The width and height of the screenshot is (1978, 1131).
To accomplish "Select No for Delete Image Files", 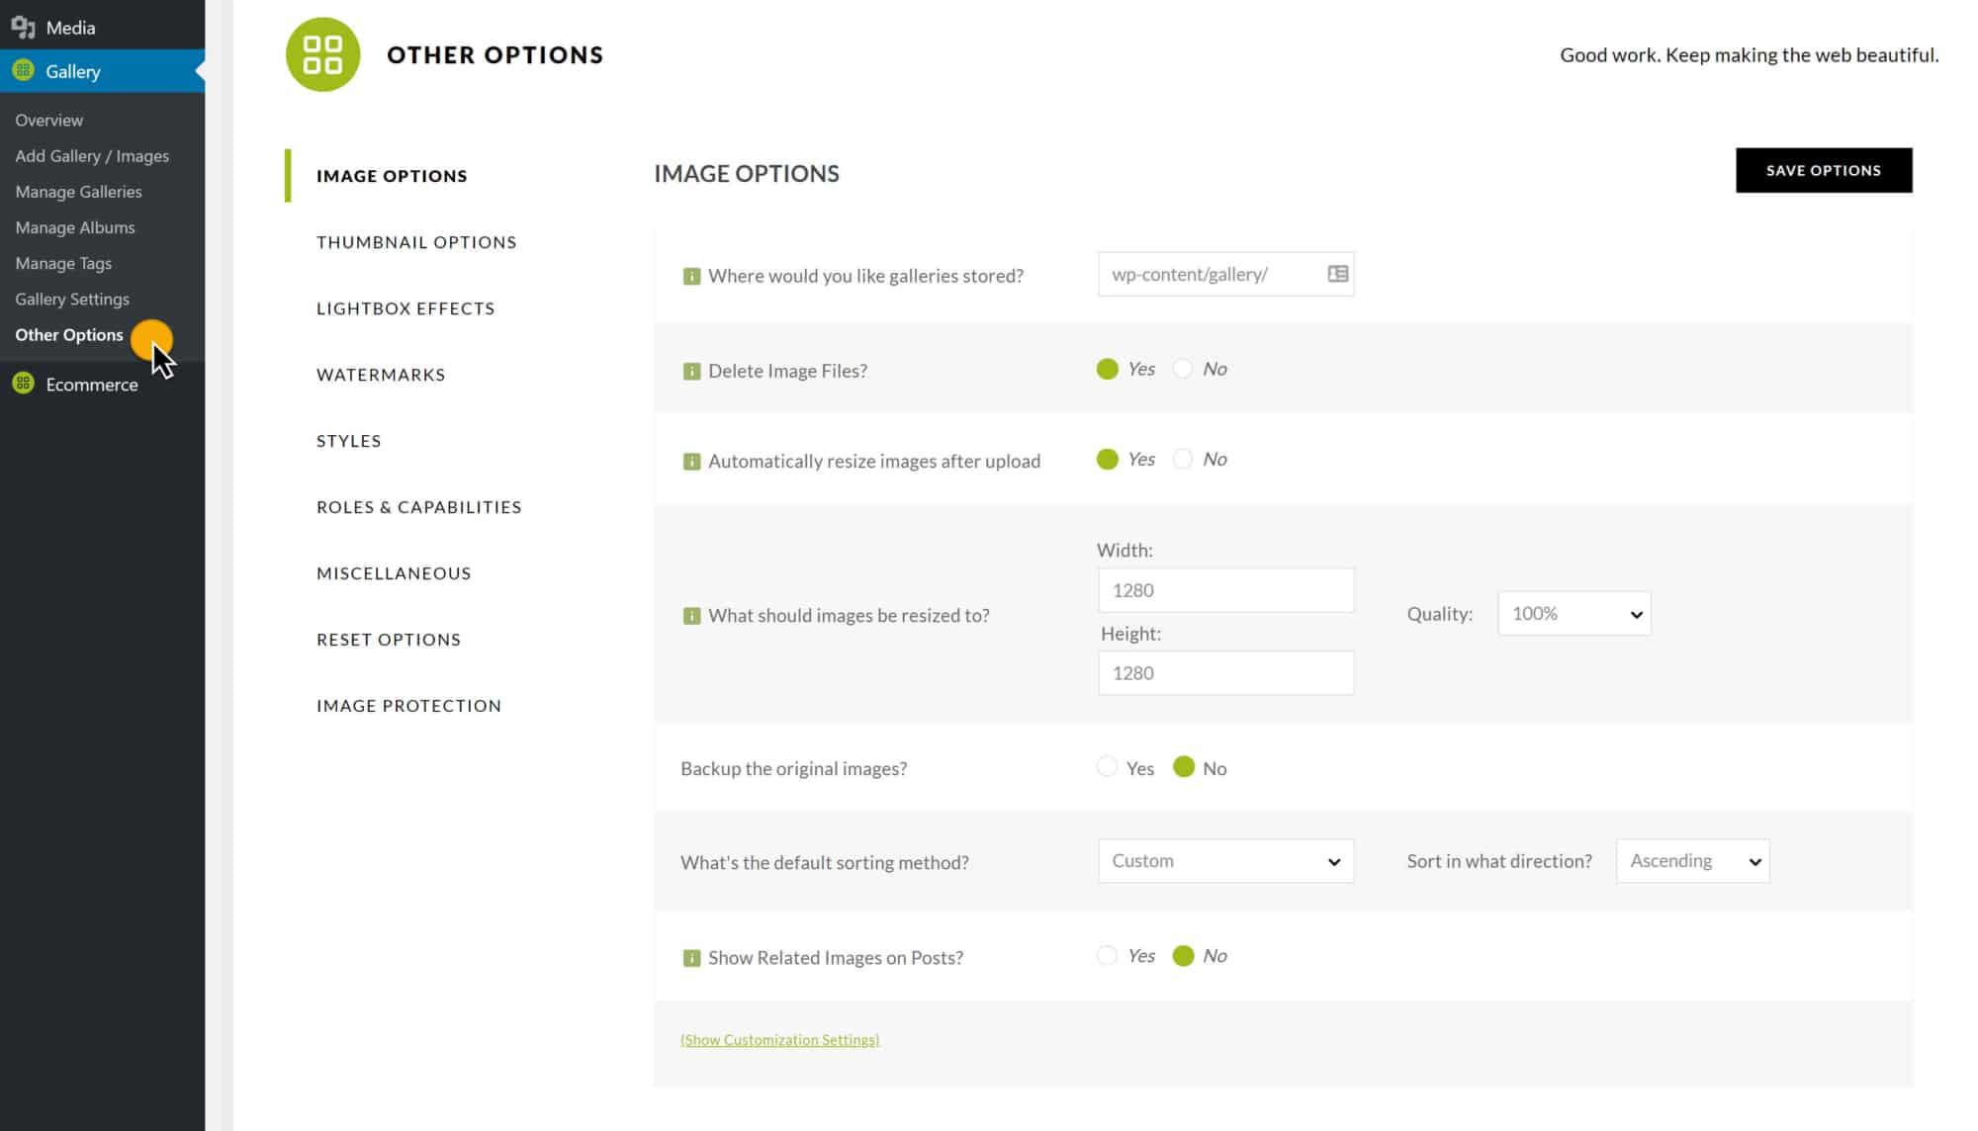I will 1183,369.
